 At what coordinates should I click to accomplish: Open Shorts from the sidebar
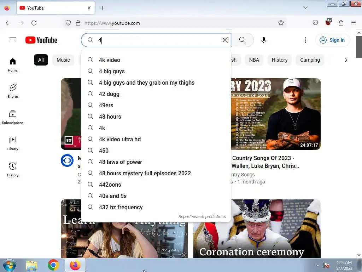coord(13,91)
